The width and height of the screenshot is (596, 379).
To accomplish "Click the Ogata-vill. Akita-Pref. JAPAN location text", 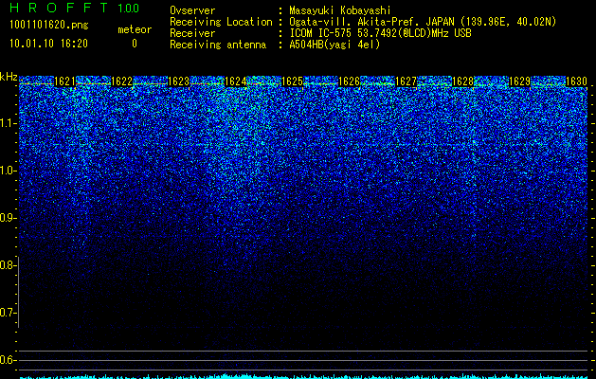I will coord(423,22).
